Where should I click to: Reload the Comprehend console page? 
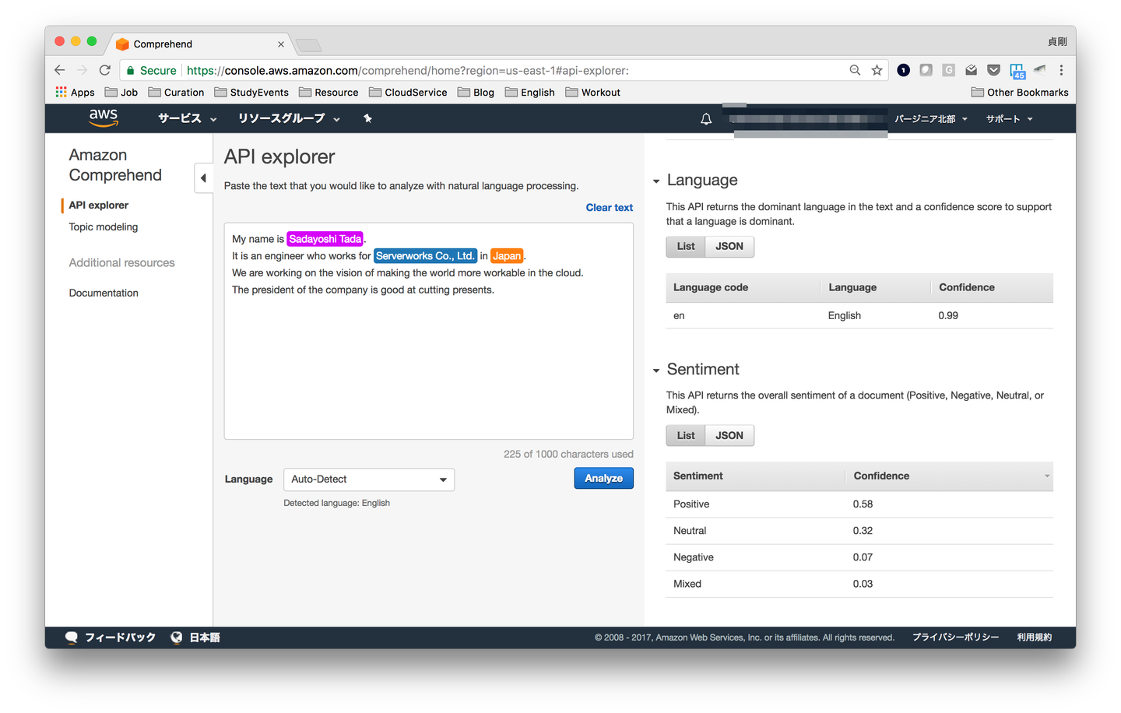105,70
